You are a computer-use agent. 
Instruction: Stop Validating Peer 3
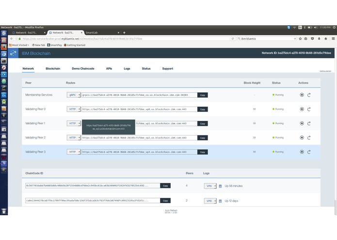coord(302,152)
